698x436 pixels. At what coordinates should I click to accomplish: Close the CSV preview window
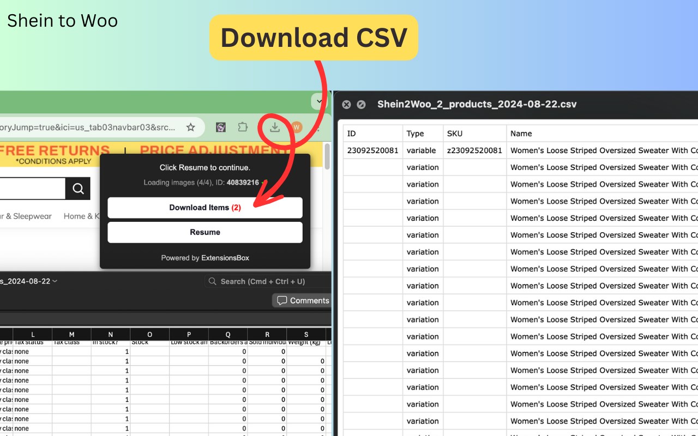click(346, 104)
